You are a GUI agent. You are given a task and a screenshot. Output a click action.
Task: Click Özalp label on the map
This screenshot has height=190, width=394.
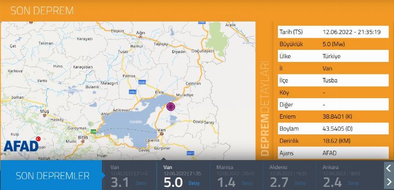198,122
